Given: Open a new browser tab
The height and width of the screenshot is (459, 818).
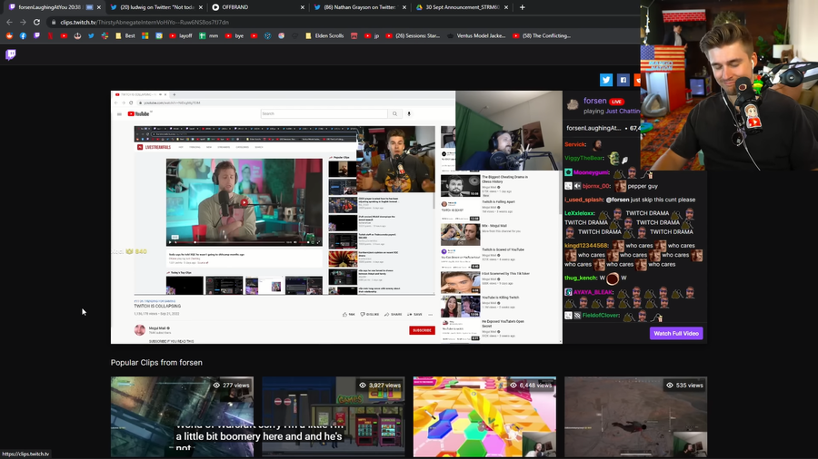Looking at the screenshot, I should click(x=522, y=7).
